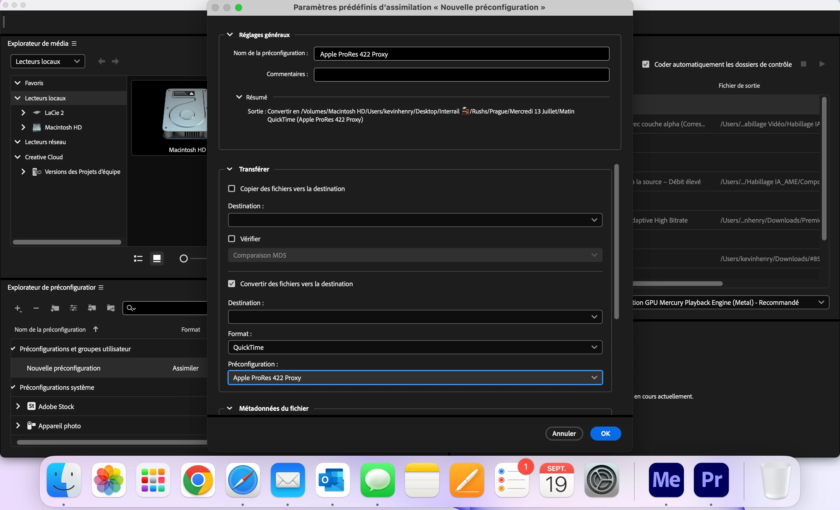840x510 pixels.
Task: Switch media browser to list view
Action: click(x=138, y=259)
